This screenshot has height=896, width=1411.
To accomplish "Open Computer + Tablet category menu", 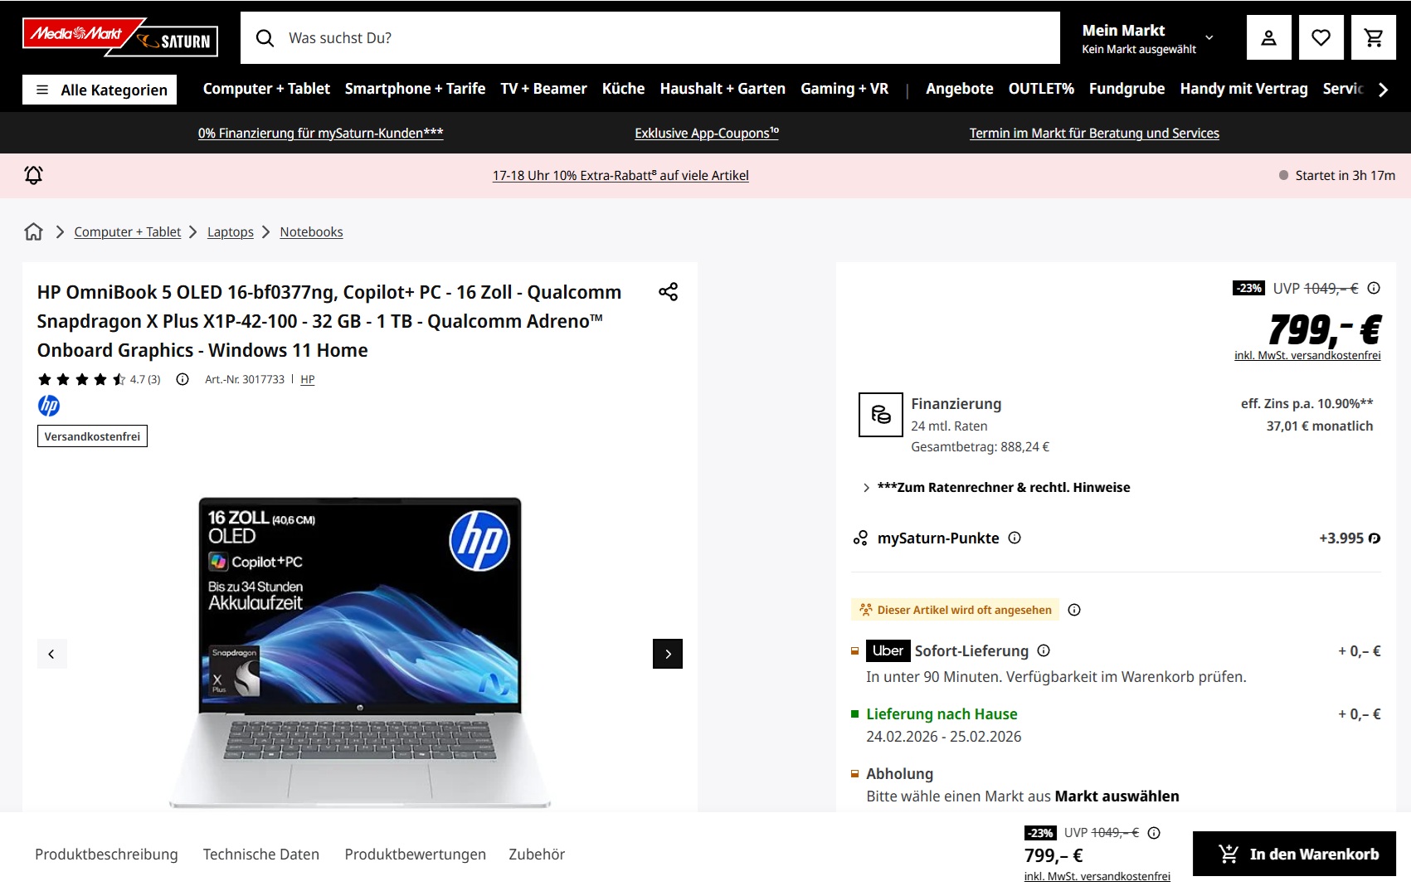I will pyautogui.click(x=266, y=89).
